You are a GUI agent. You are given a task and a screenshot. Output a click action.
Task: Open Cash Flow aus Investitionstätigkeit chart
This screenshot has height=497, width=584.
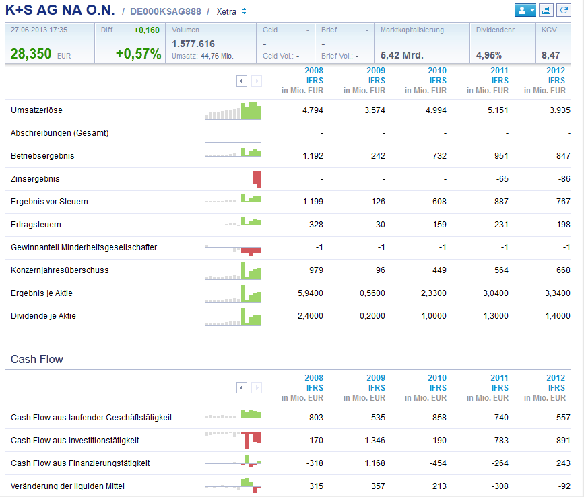click(x=233, y=440)
